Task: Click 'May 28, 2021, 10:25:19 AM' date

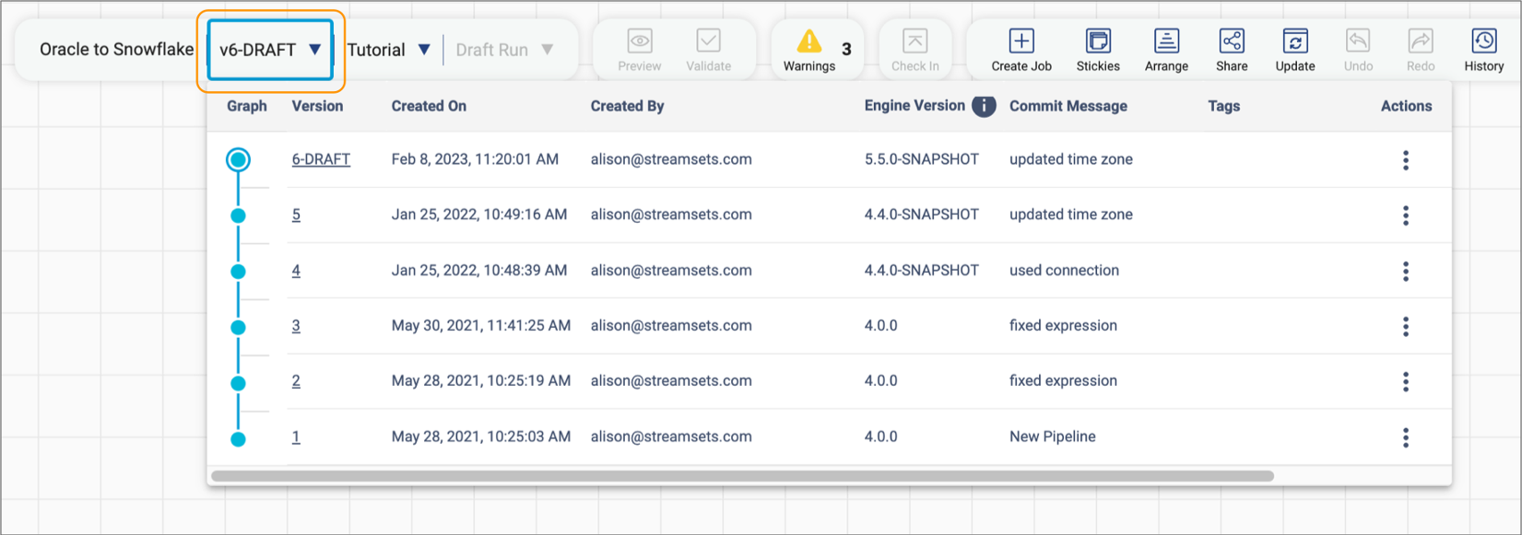Action: 481,380
